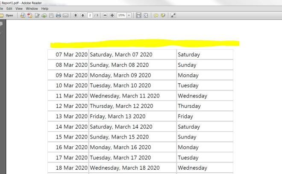Screen dimensions: 282x174
Task: Click the print icon
Action: (x=58, y=15)
